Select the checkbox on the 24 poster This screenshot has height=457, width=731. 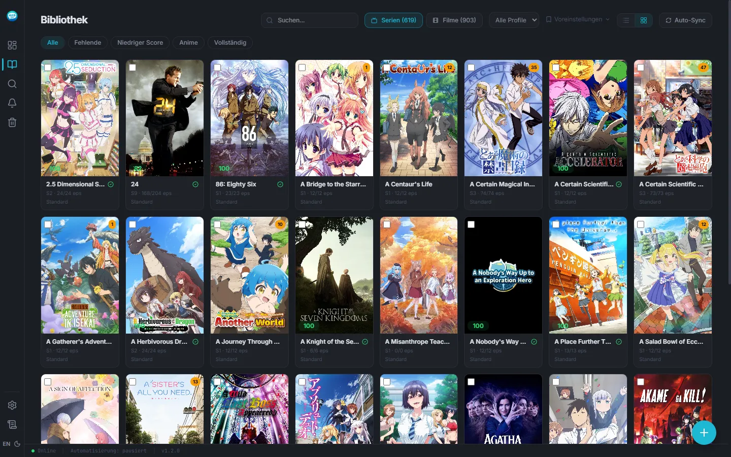[132, 67]
